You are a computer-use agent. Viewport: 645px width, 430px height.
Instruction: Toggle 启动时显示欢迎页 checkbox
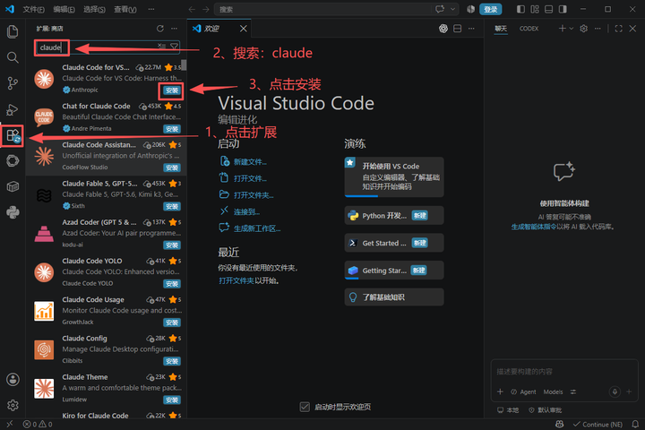tap(305, 407)
